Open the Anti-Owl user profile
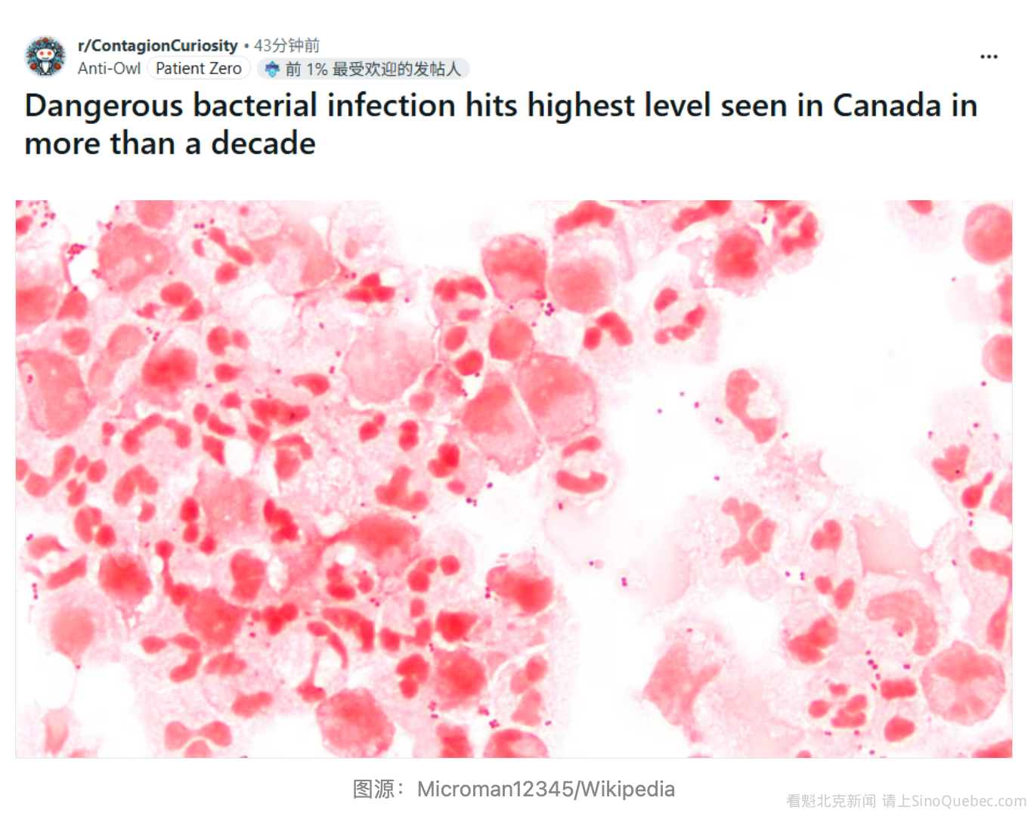Image resolution: width=1031 pixels, height=813 pixels. coord(109,69)
